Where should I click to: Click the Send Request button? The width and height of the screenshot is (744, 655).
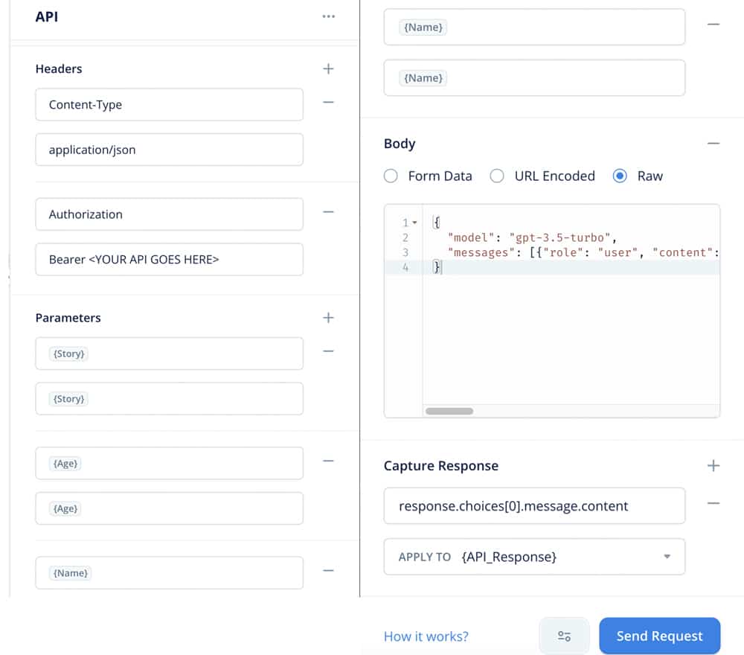(x=659, y=636)
